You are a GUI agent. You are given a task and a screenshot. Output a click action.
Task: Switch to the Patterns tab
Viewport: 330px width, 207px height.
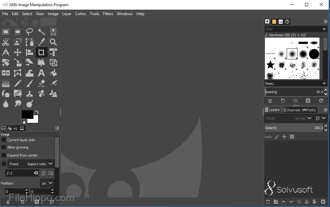(x=274, y=22)
